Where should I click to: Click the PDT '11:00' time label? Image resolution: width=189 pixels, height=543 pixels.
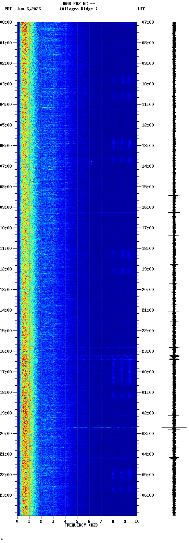(x=6, y=249)
